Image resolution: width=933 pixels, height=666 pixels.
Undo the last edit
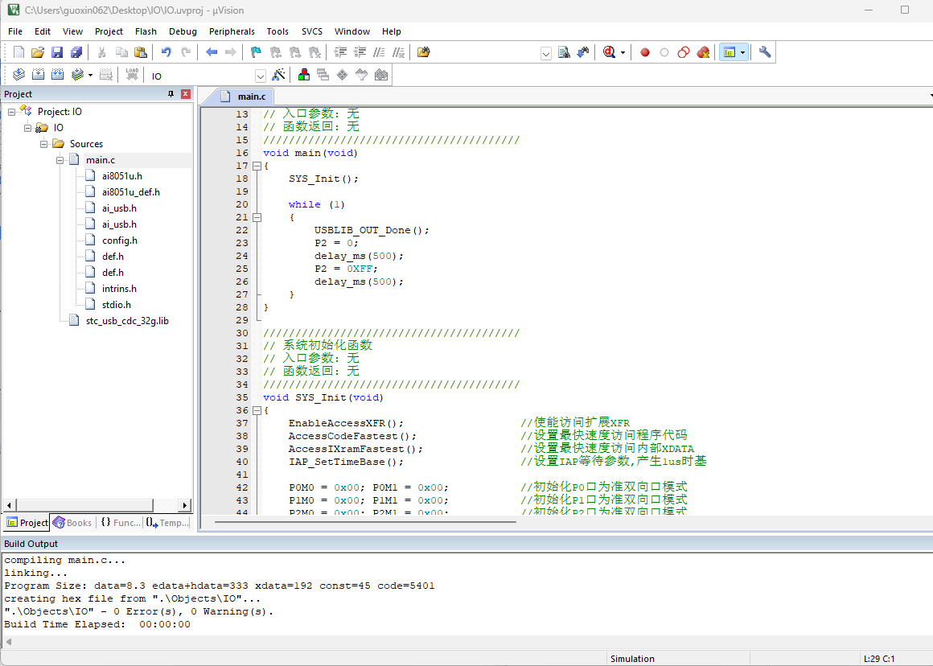point(166,52)
